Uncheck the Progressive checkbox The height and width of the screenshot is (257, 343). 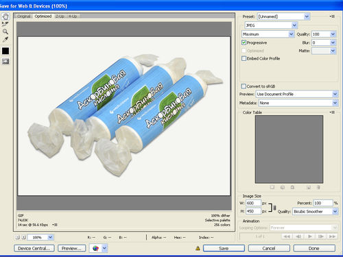(x=244, y=42)
